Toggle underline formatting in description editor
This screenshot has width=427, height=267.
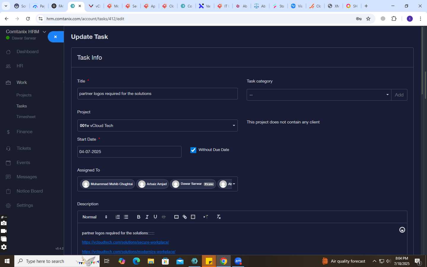155,217
